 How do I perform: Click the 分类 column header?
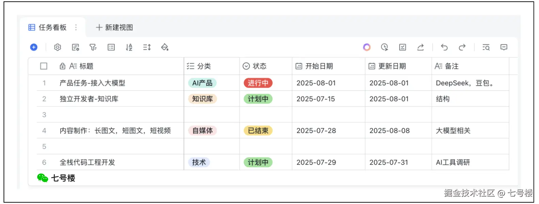[x=204, y=66]
